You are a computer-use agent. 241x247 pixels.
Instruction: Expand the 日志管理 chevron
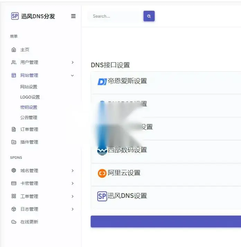point(73,209)
